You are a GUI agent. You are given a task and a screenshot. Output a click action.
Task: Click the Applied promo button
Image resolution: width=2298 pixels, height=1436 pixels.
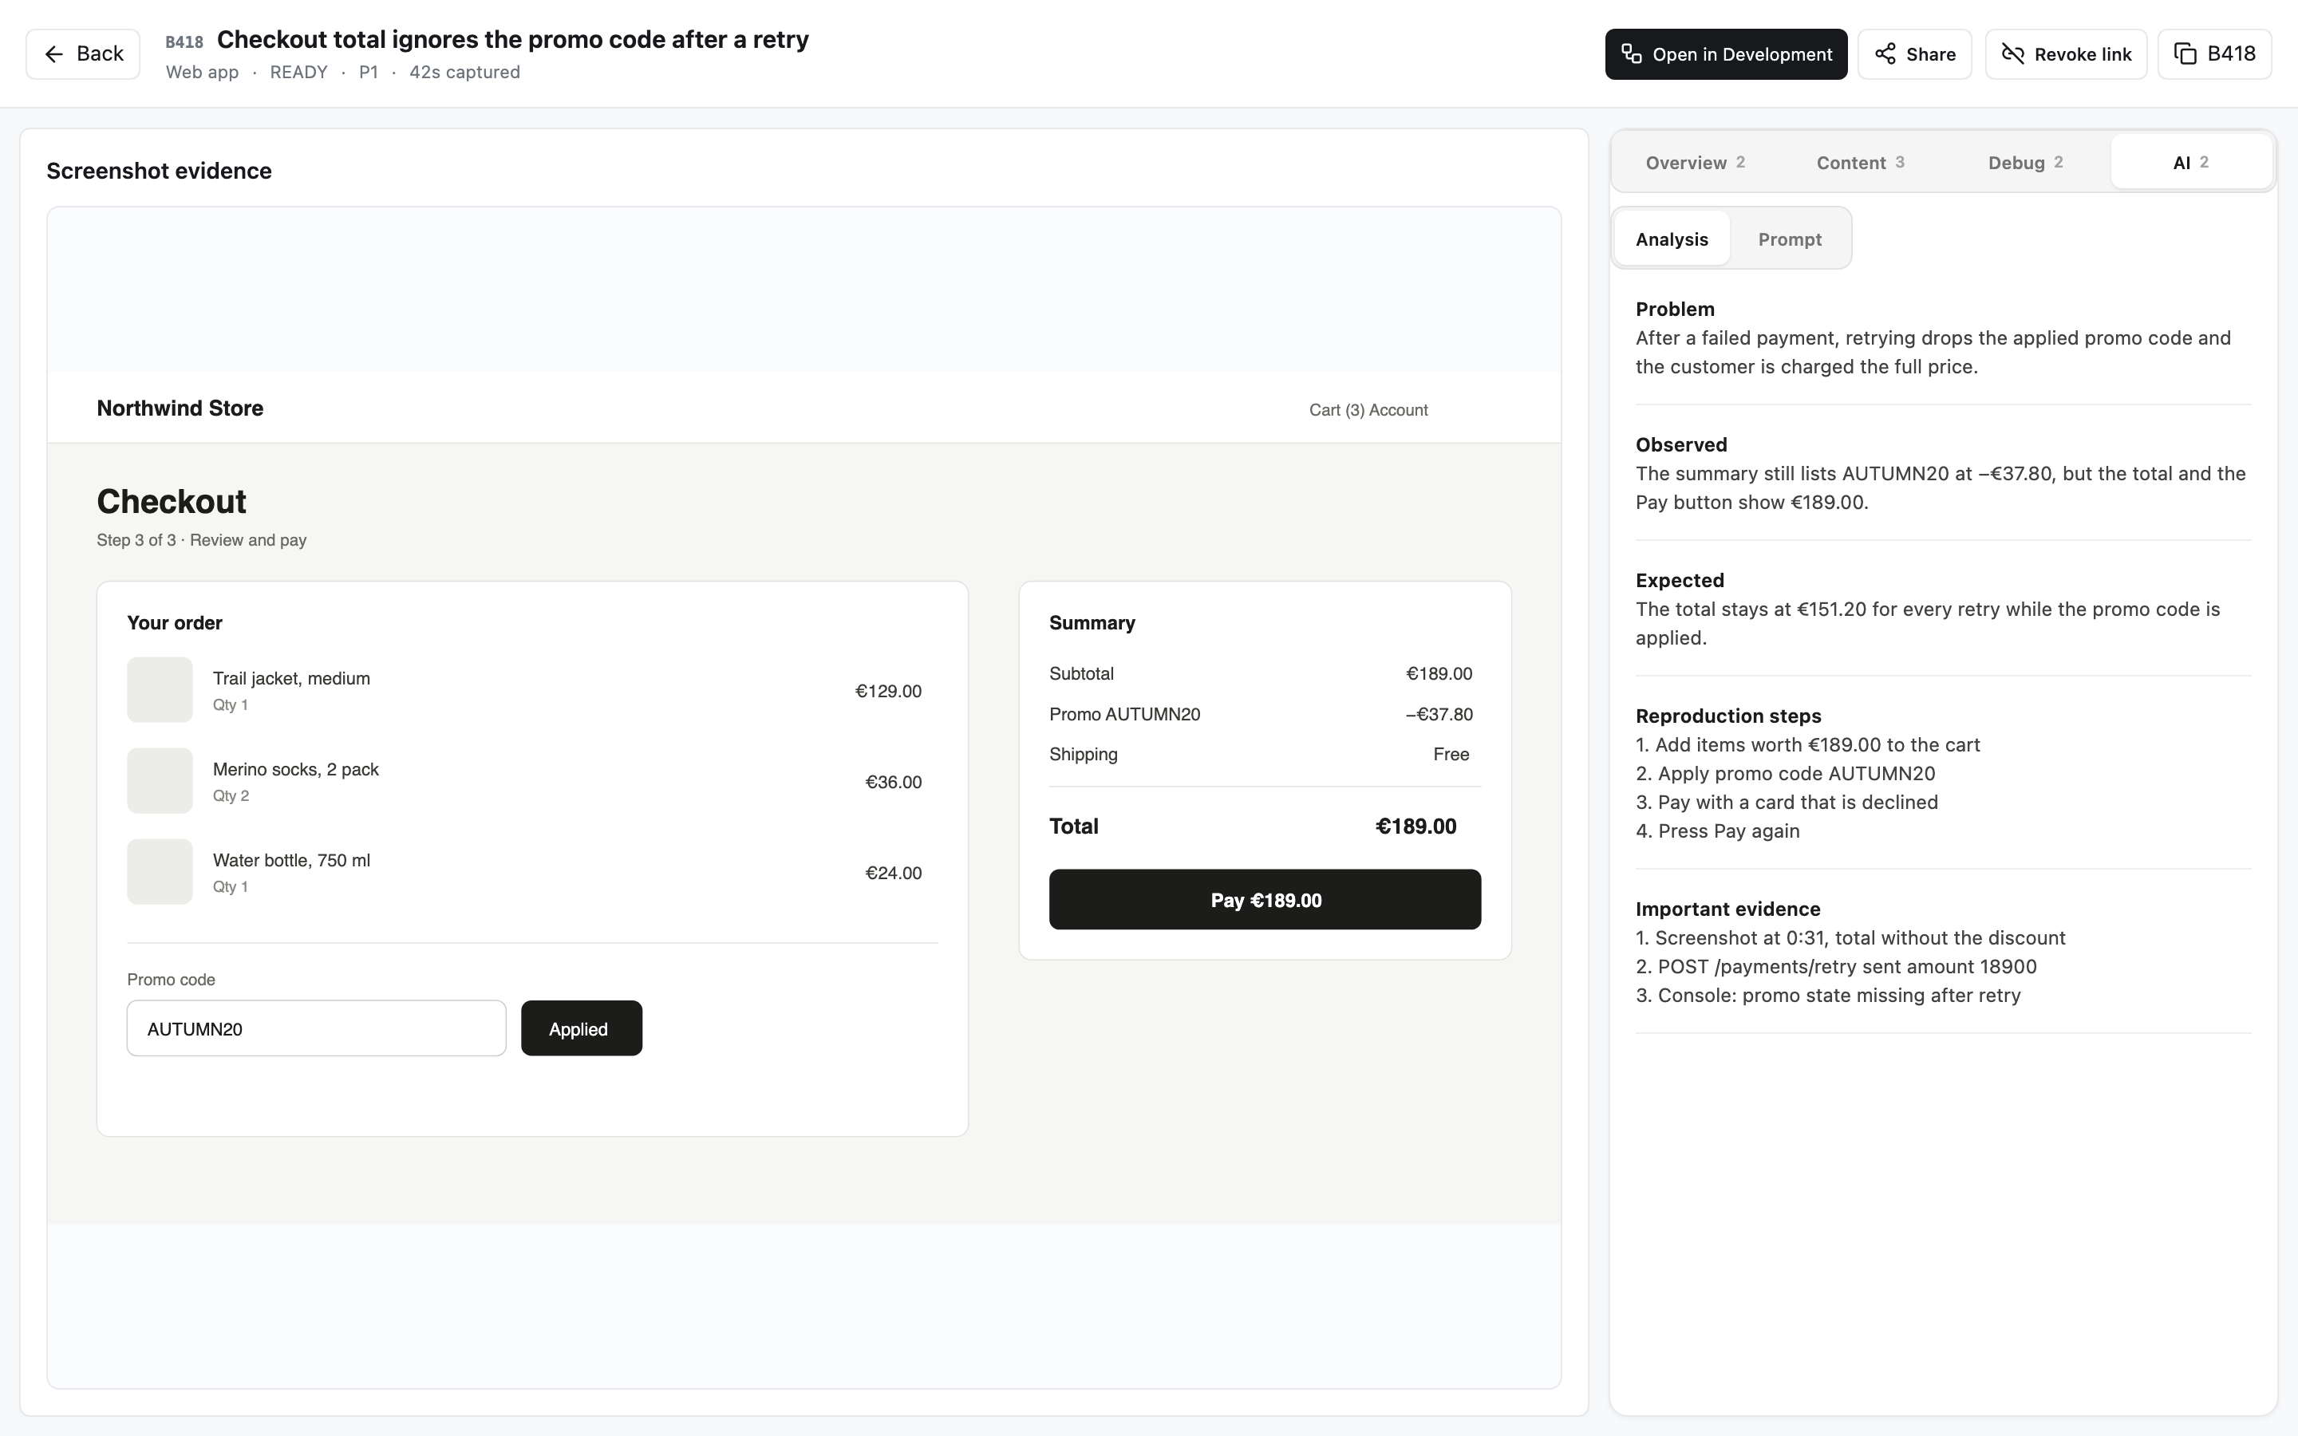pyautogui.click(x=581, y=1028)
